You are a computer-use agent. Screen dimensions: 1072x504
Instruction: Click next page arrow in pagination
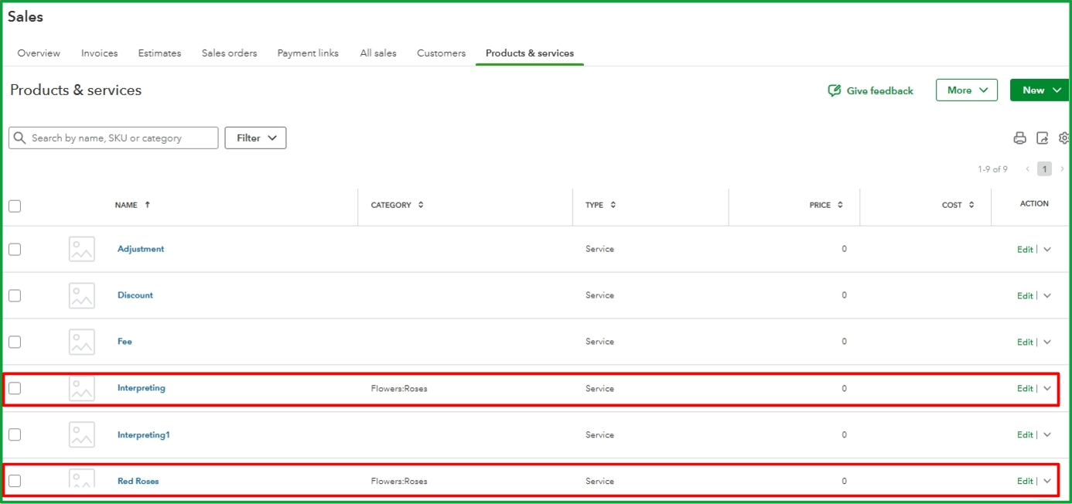tap(1063, 169)
